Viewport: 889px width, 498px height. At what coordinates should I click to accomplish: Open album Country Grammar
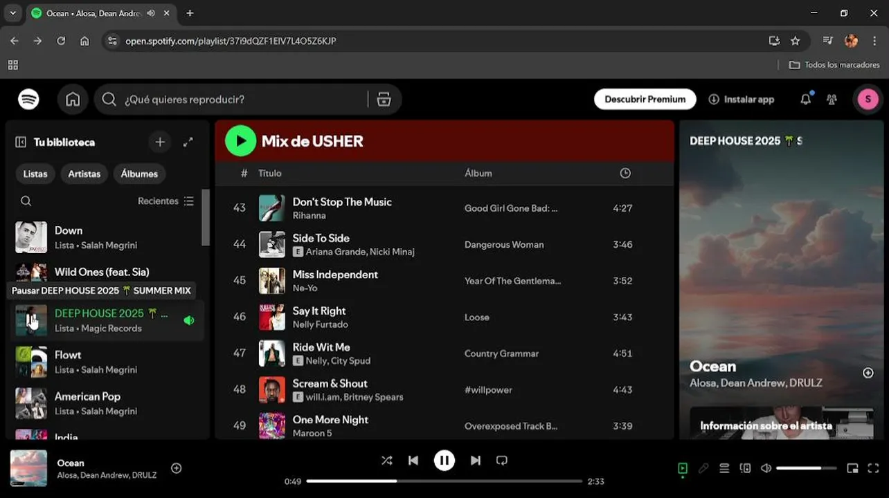click(501, 354)
